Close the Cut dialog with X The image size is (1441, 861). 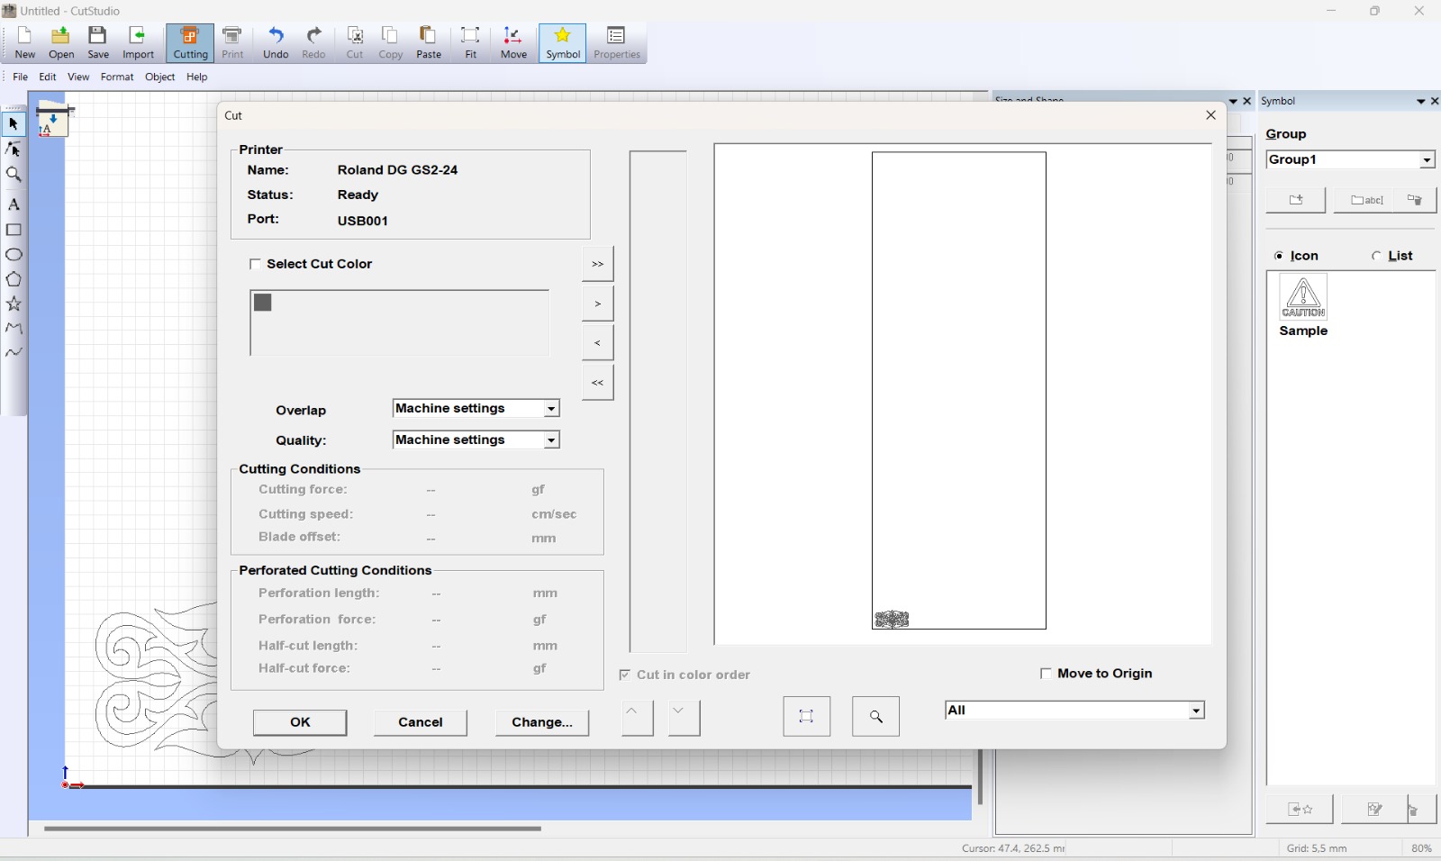pos(1211,115)
